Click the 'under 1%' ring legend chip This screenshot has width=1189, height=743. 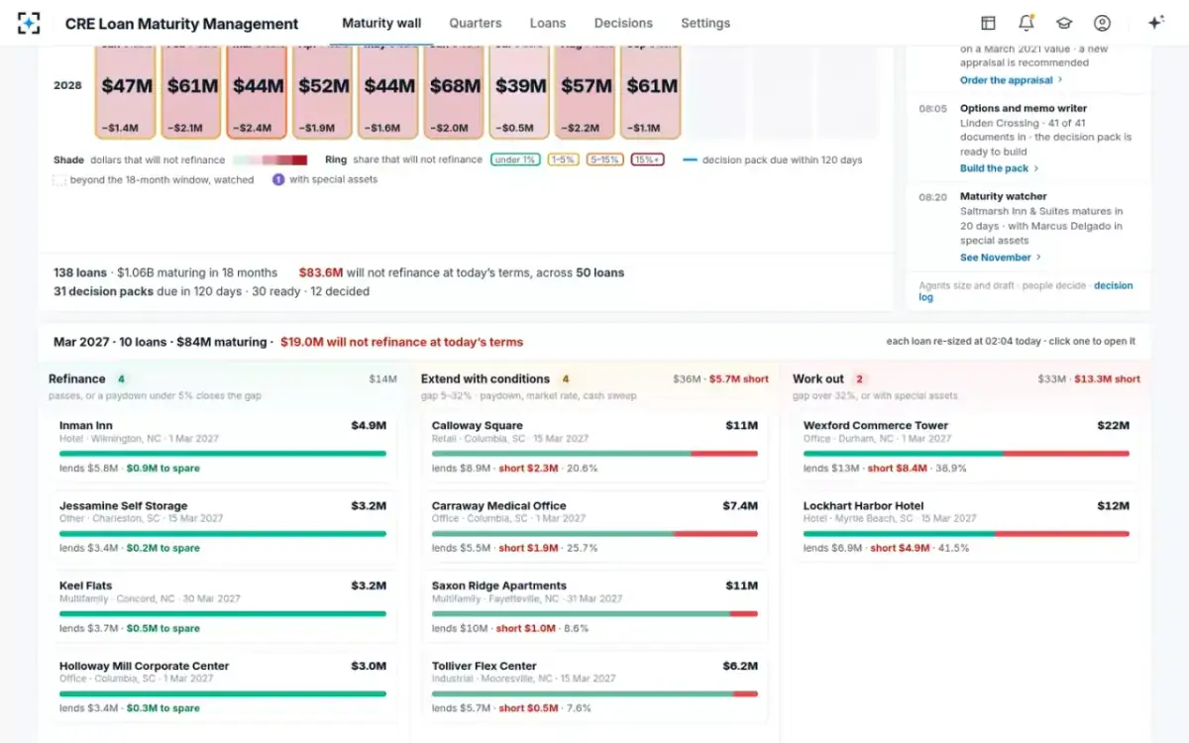pos(515,159)
